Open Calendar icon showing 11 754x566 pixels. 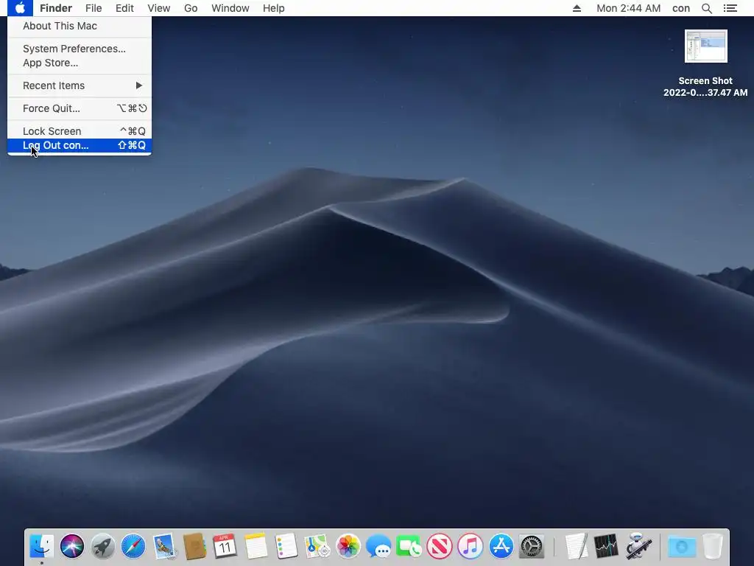click(225, 546)
